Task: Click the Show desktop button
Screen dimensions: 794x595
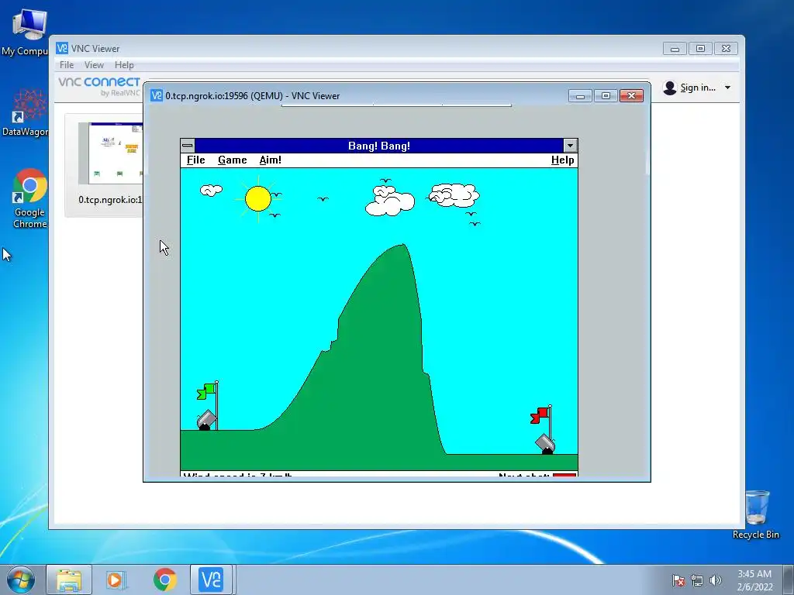Action: click(x=789, y=580)
